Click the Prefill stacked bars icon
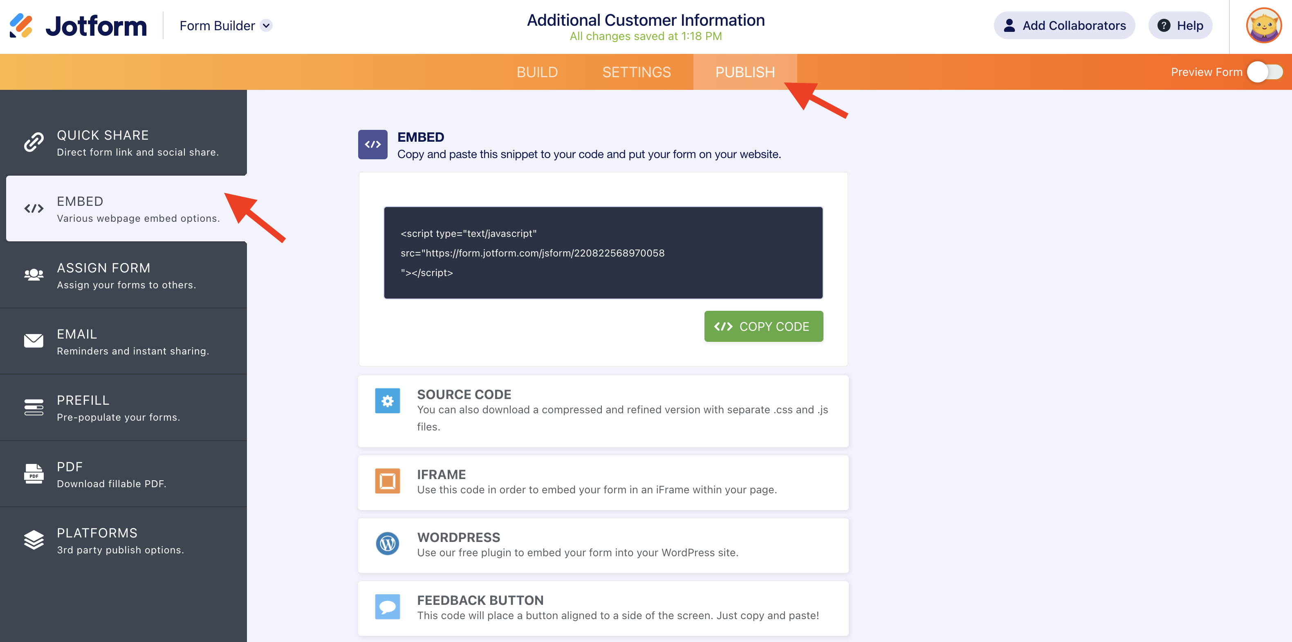This screenshot has height=642, width=1292. (x=34, y=408)
